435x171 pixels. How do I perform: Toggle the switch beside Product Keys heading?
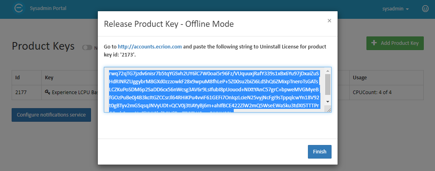(87, 48)
